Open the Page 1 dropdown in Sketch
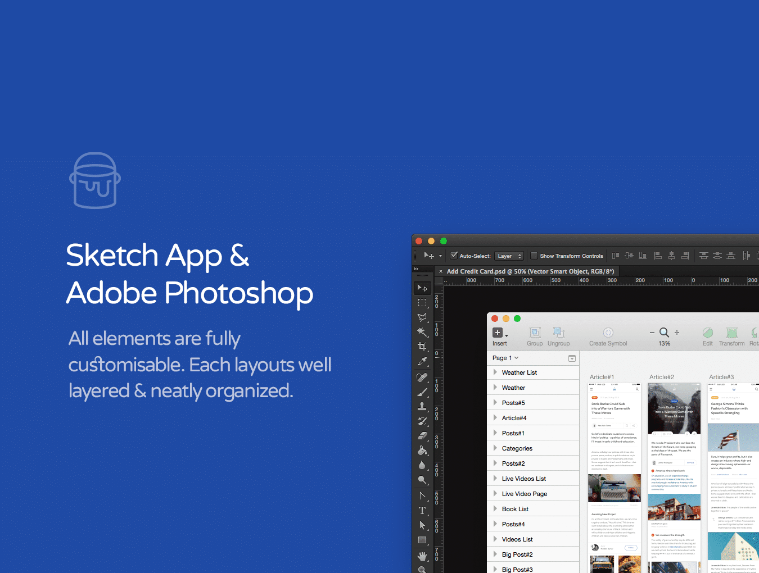 pyautogui.click(x=505, y=358)
